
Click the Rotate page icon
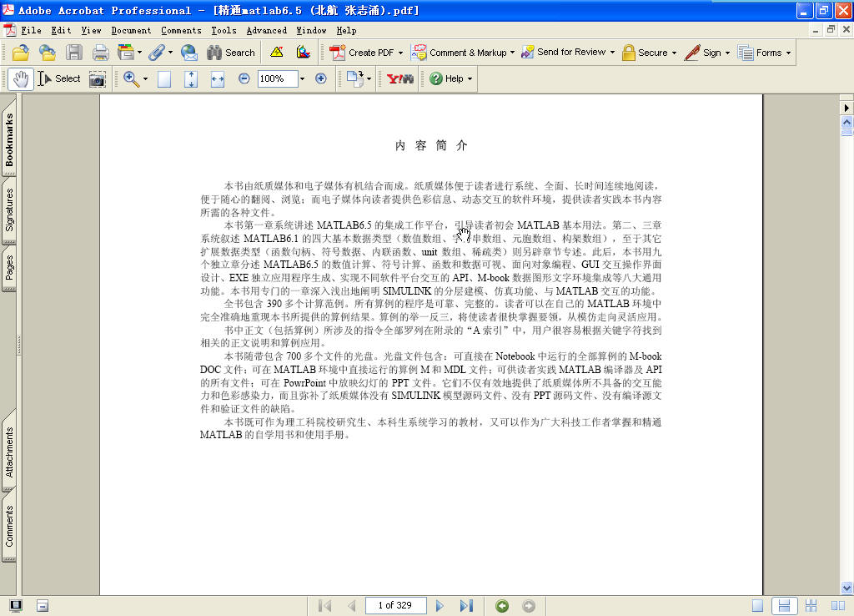click(x=355, y=79)
